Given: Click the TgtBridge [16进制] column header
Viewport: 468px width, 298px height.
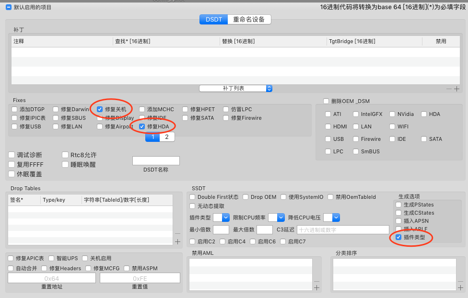Looking at the screenshot, I should point(374,42).
